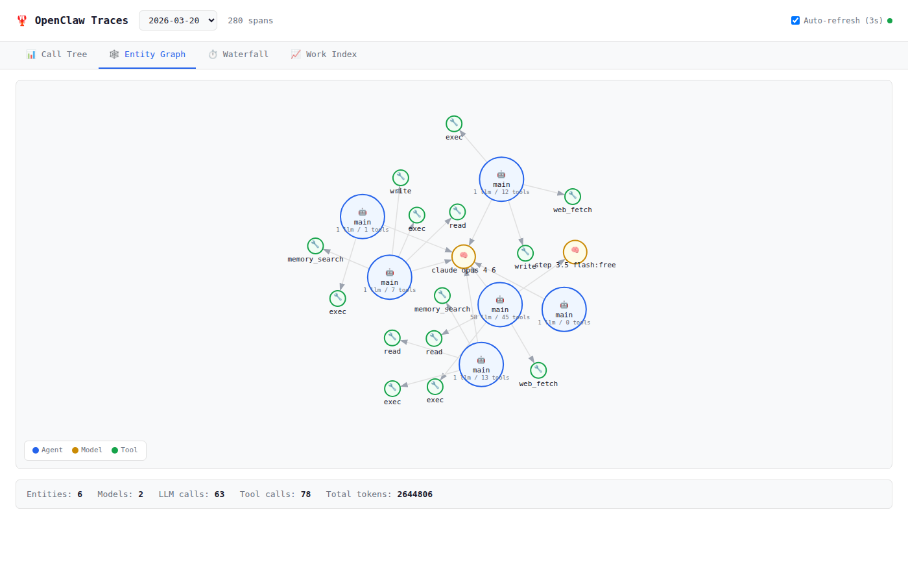Open the trace date dropdown
Image resolution: width=908 pixels, height=584 pixels.
(178, 20)
